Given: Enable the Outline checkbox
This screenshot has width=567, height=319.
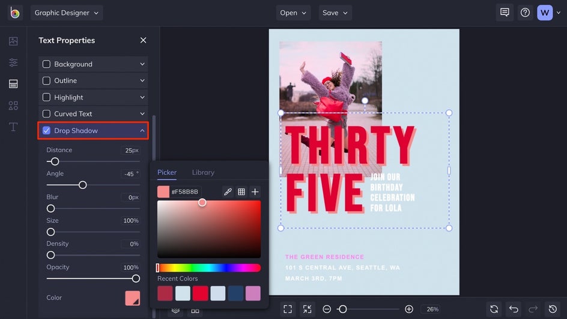Looking at the screenshot, I should click(x=46, y=80).
